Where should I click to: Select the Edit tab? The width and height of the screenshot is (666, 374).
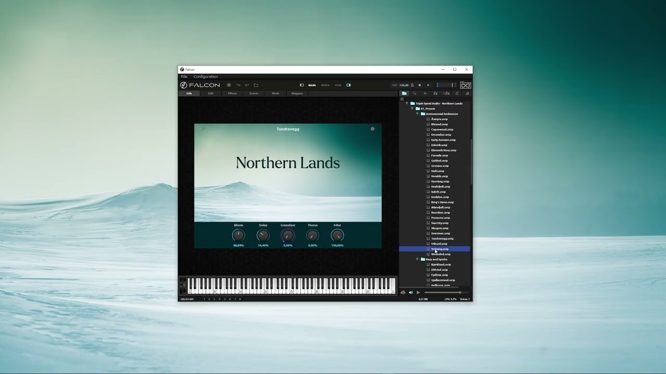[x=211, y=94]
